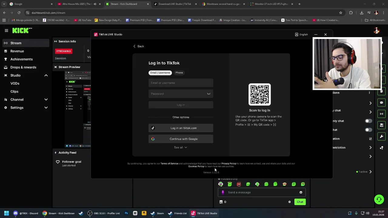Open the chat bubble panel on the right rail

[381, 103]
